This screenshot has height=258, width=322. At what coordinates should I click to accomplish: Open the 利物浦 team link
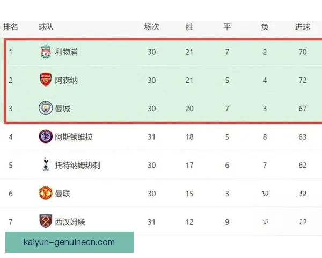[67, 52]
